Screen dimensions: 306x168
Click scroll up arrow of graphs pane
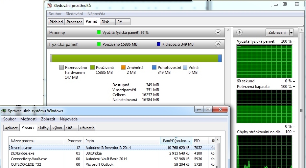(x=302, y=30)
